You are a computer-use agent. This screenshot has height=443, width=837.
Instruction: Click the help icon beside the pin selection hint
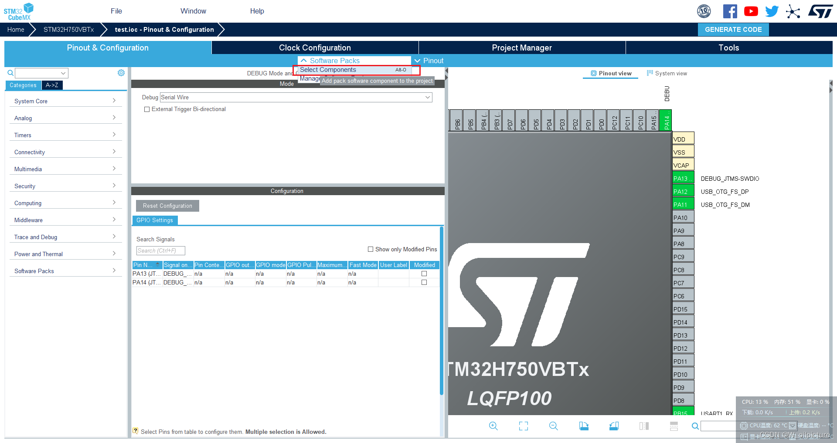(x=136, y=431)
